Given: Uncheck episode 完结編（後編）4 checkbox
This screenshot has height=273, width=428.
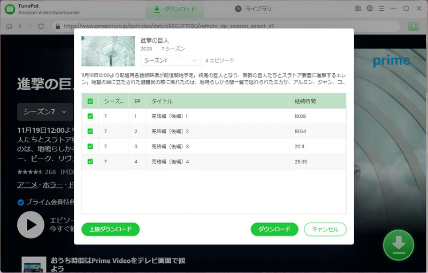Looking at the screenshot, I should tap(90, 162).
